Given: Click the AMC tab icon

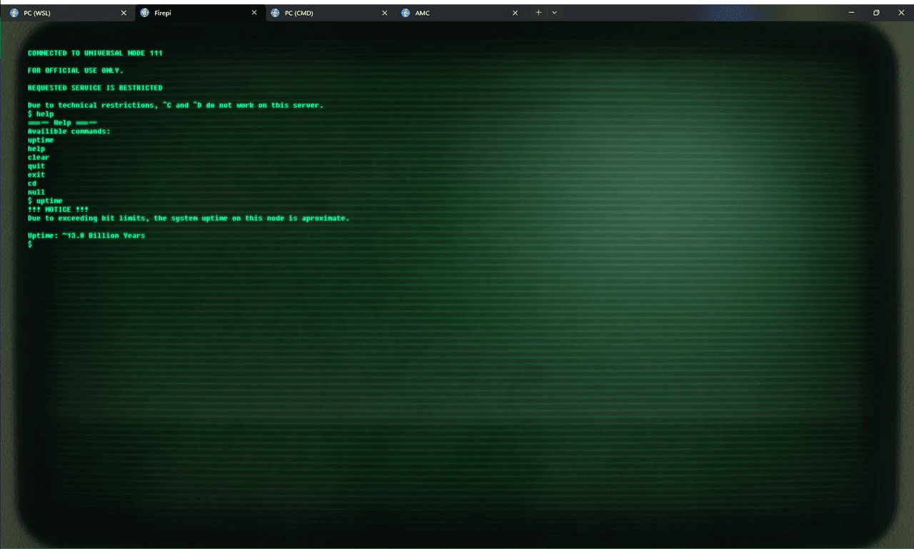Looking at the screenshot, I should [x=406, y=13].
